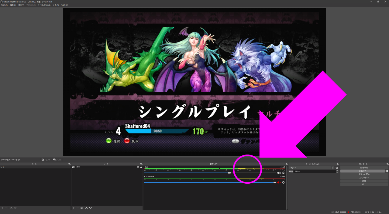The height and width of the screenshot is (214, 389).
Task: Remove selected source with minus icon
Action: click(77, 208)
